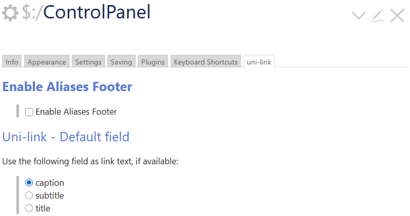Show the Plugins tab
Screen dimensions: 410x216
click(153, 62)
